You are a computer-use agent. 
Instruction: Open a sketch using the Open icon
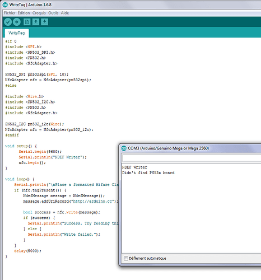tap(36, 22)
